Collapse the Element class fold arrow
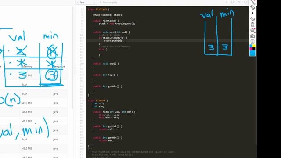The width and height of the screenshot is (281, 158). [84, 101]
